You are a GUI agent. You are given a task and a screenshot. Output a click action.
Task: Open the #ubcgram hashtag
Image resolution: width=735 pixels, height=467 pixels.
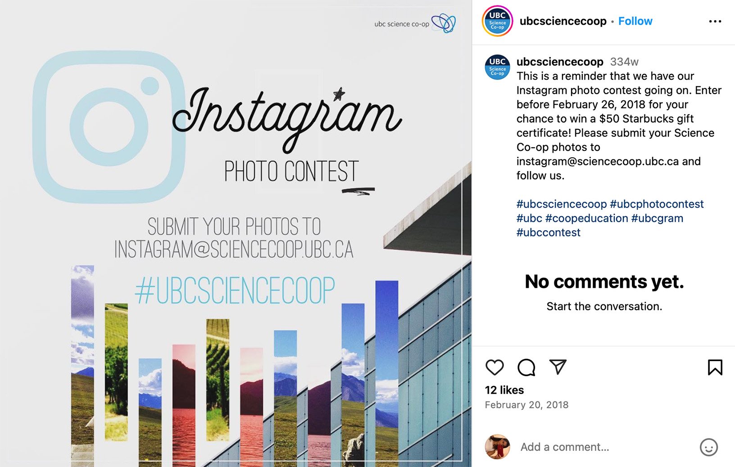coord(657,218)
